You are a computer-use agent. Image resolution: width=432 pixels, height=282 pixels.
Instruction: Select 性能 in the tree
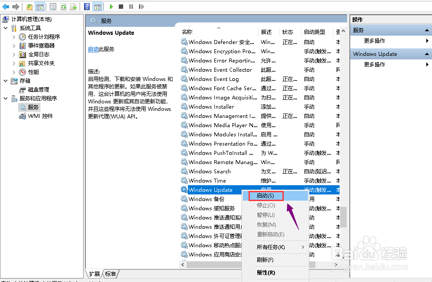(33, 72)
